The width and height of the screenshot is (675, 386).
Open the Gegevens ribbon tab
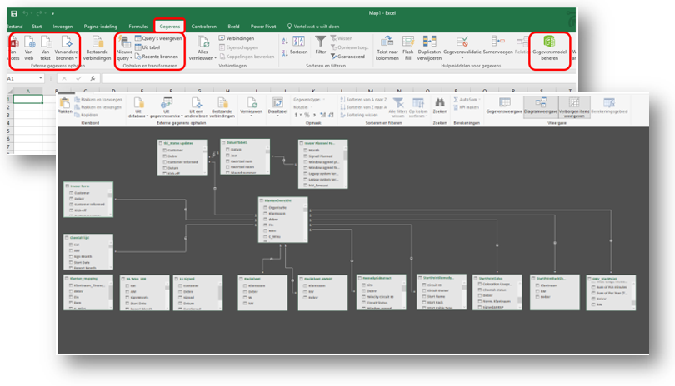coord(169,26)
